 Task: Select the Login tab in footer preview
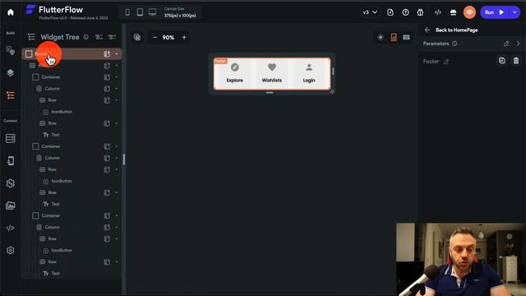(309, 73)
